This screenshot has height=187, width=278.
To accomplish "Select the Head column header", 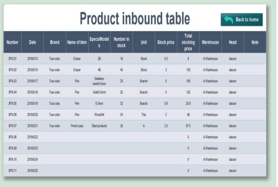I will click(233, 42).
